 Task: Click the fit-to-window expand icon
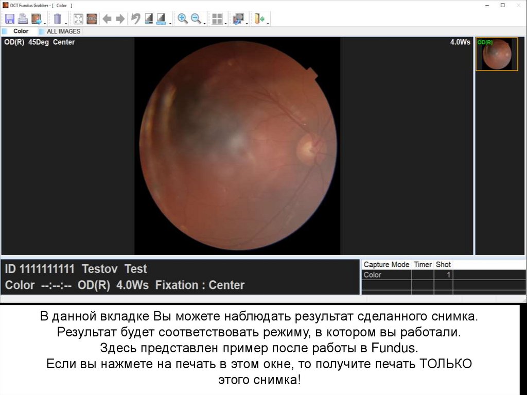[x=78, y=19]
